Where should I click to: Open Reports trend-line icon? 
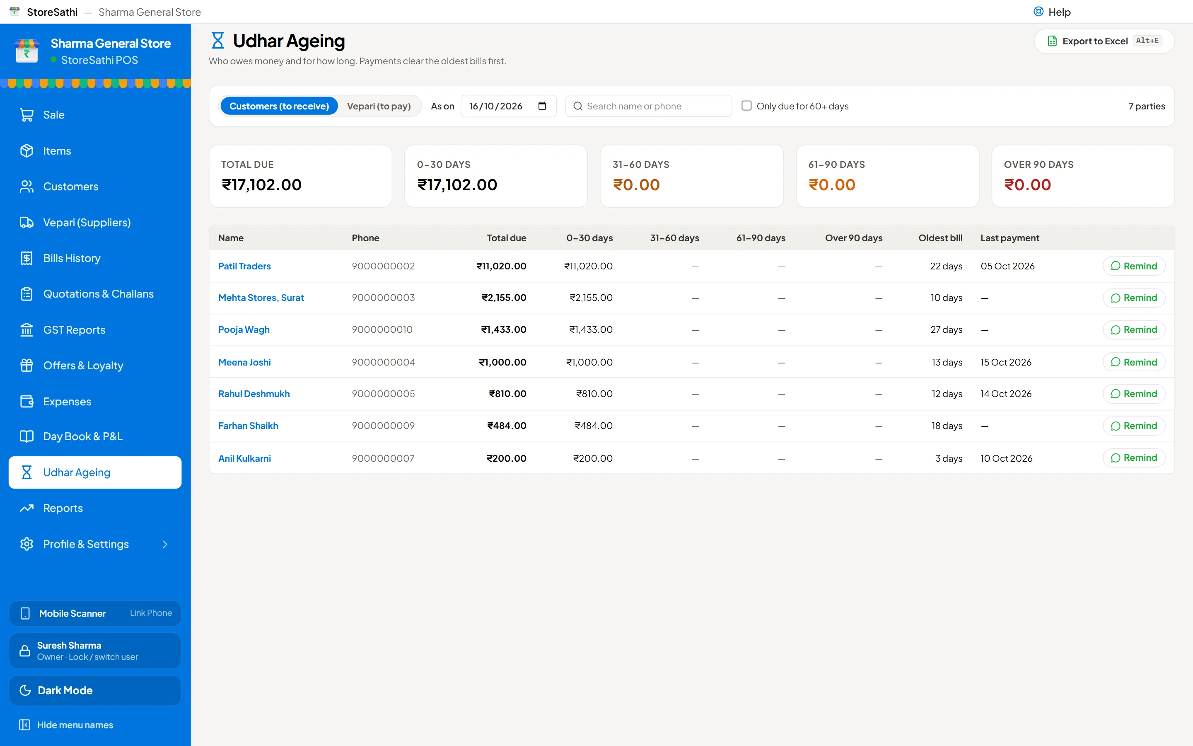[27, 508]
